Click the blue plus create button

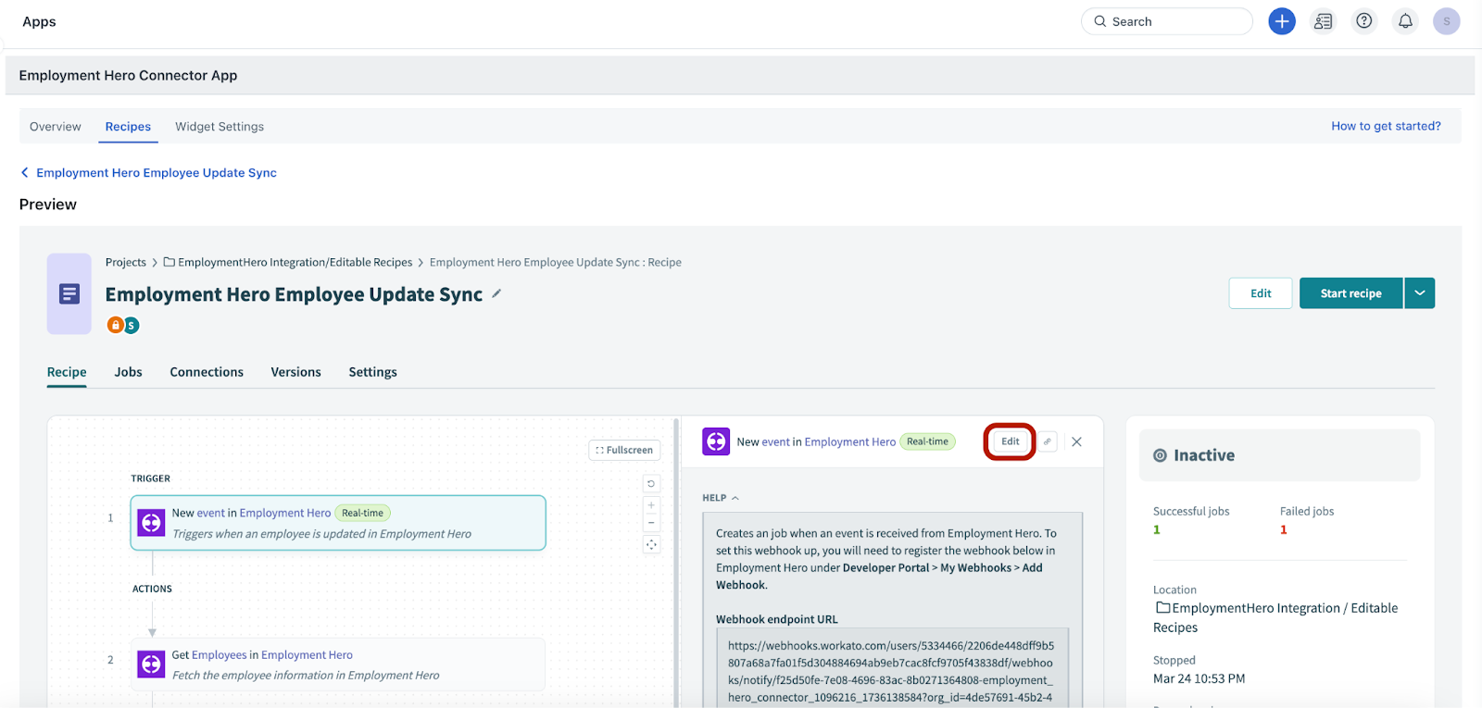[1282, 21]
